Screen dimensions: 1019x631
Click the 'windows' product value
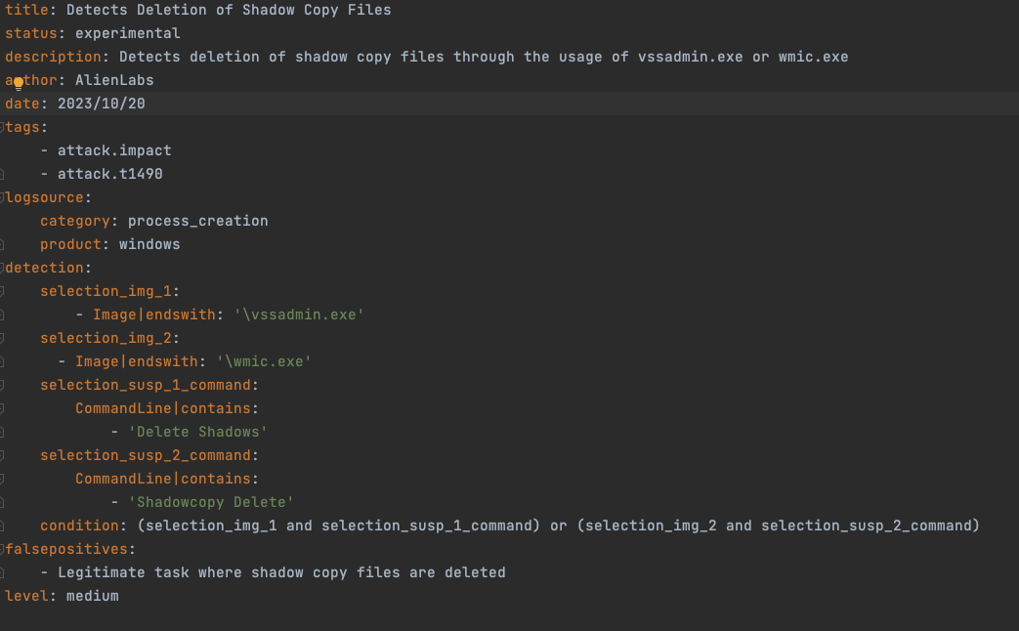point(149,244)
